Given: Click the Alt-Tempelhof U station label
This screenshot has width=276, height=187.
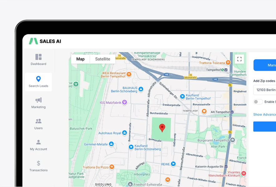Looking at the screenshot, I should click(222, 112).
